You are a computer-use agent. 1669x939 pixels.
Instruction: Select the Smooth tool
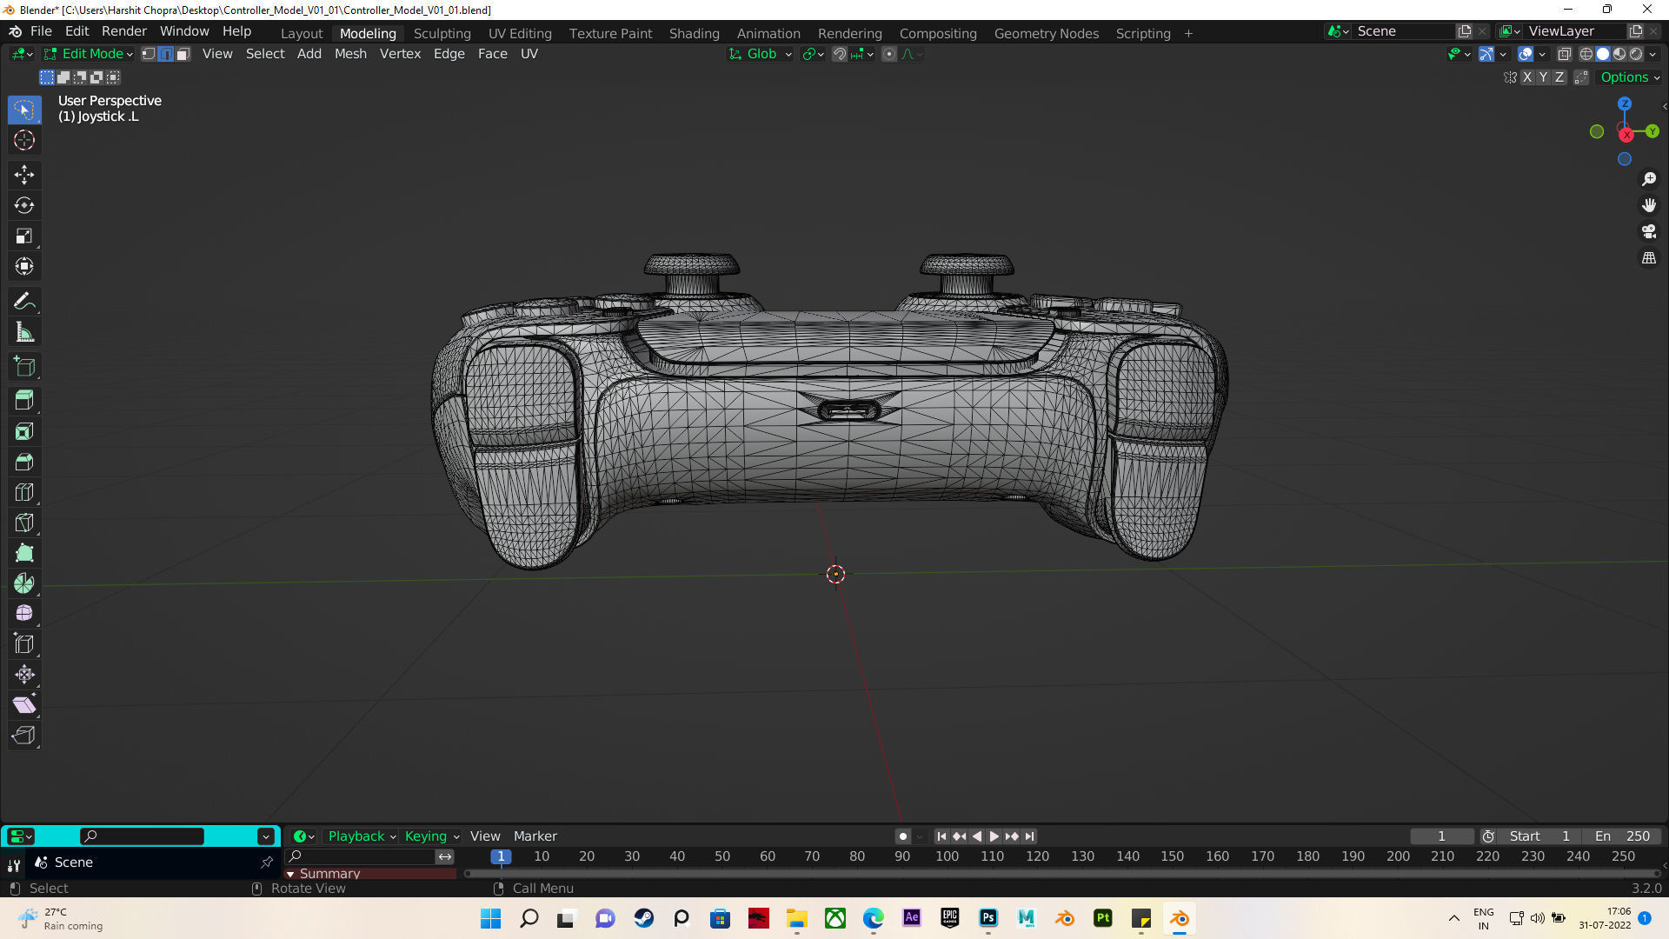pyautogui.click(x=24, y=614)
